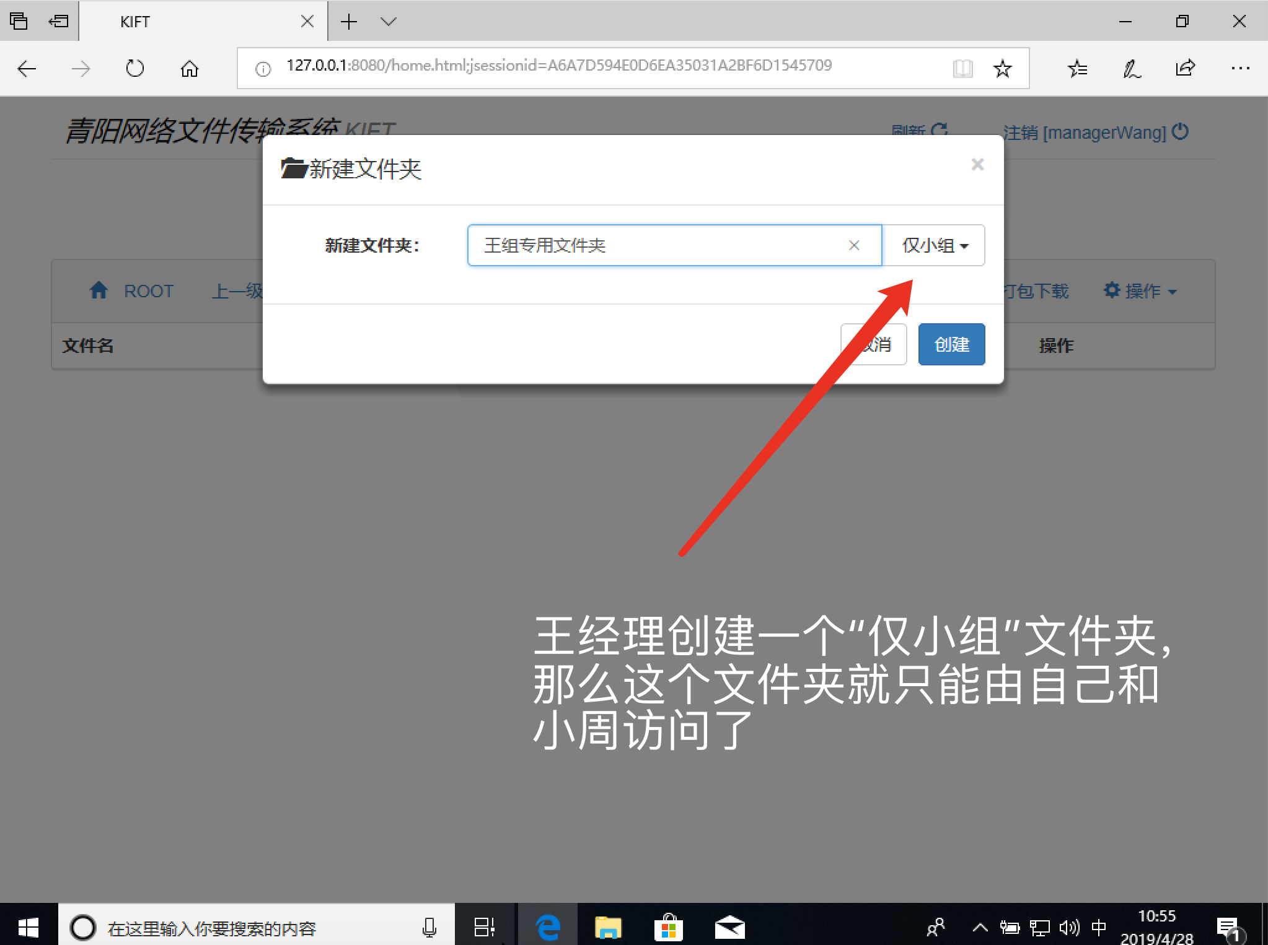
Task: Go to the browser home page
Action: (x=189, y=68)
